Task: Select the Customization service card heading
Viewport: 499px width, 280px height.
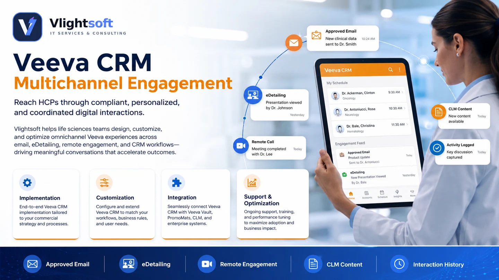Action: tap(115, 198)
